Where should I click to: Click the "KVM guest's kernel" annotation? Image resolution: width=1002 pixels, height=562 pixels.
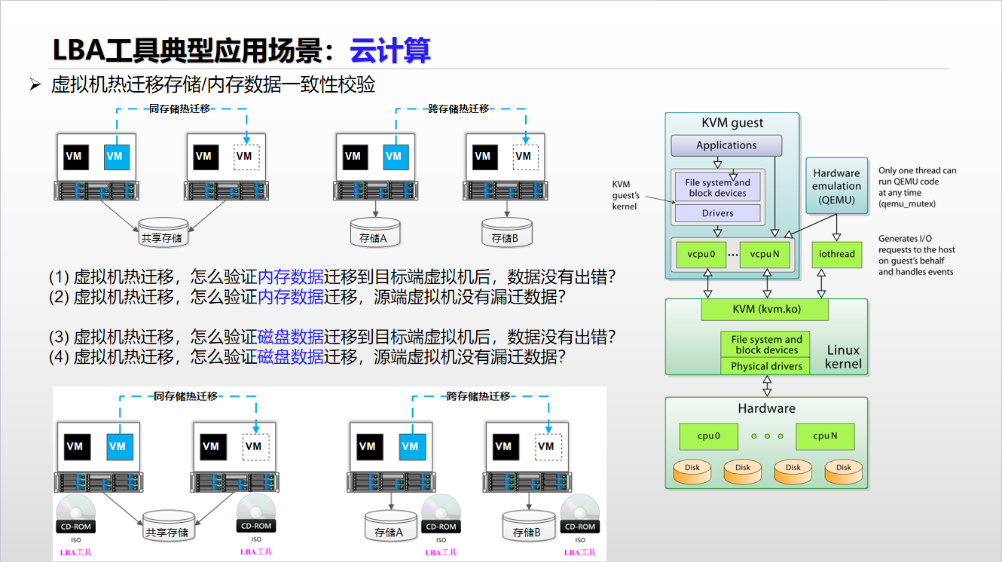click(x=625, y=195)
